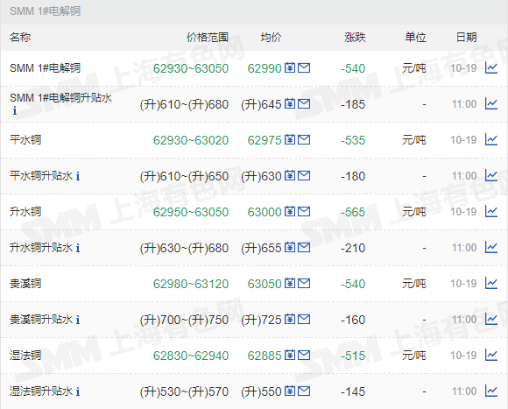This screenshot has height=409, width=508.
Task: Show trend chart for 升水铜 row
Action: click(x=491, y=212)
